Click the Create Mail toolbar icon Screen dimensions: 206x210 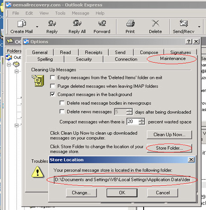point(22,23)
